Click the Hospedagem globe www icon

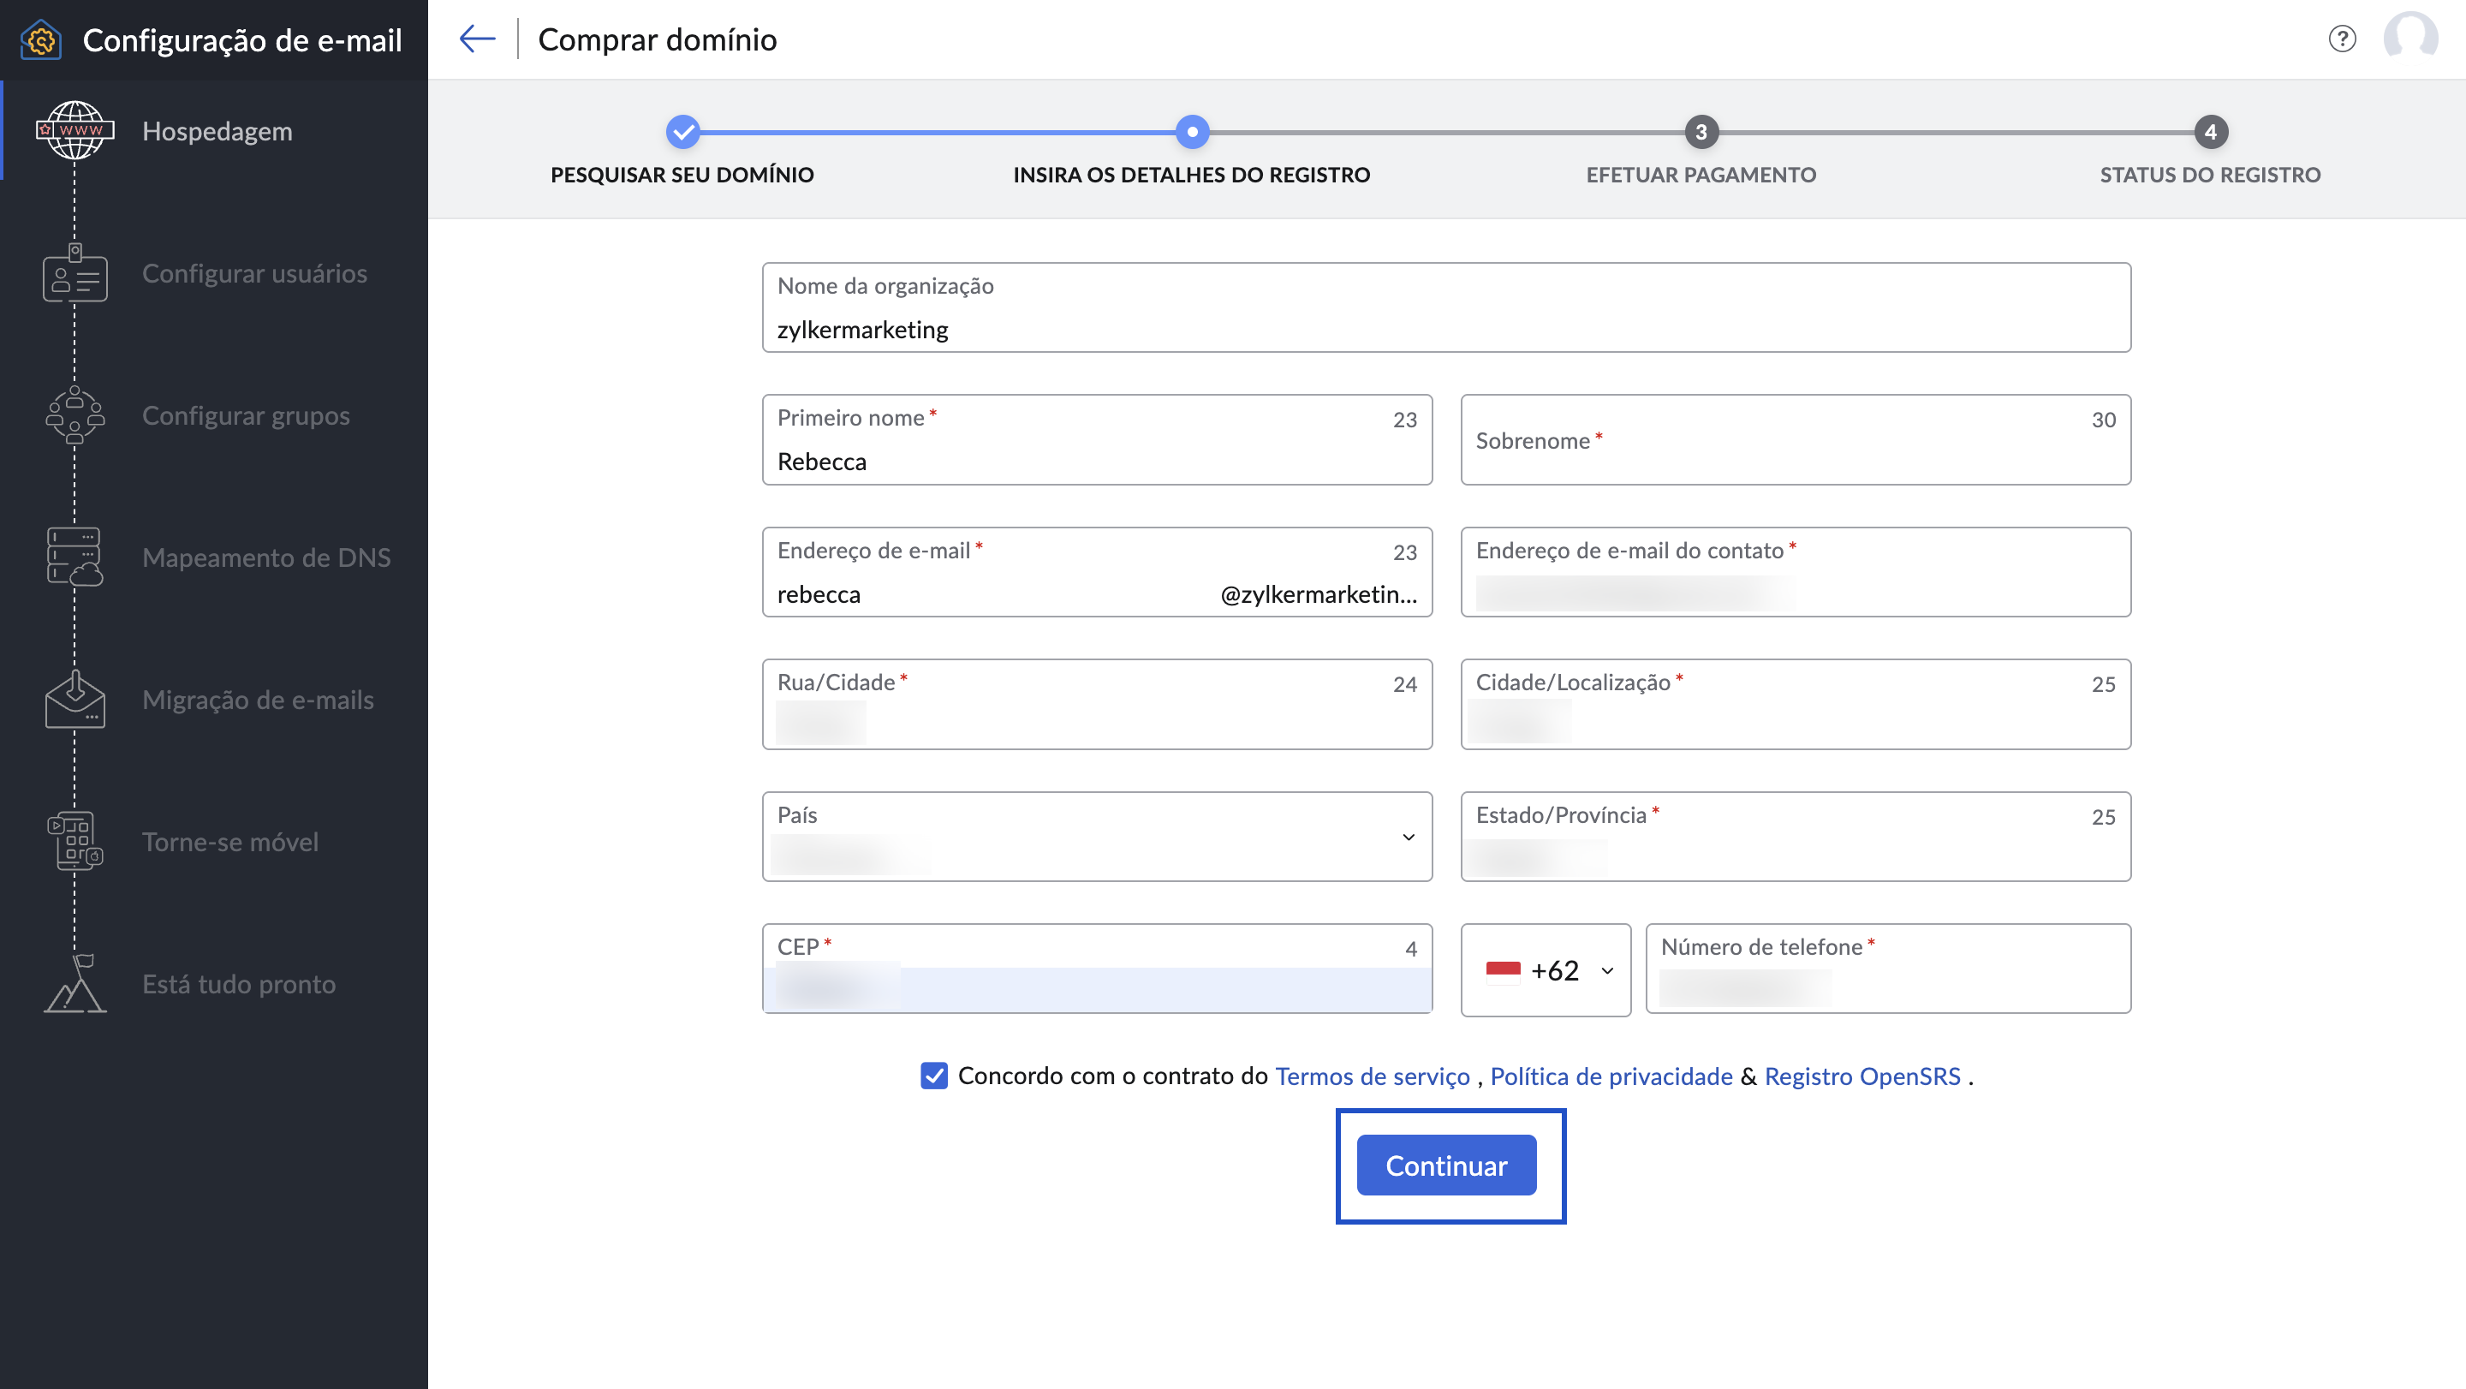74,130
